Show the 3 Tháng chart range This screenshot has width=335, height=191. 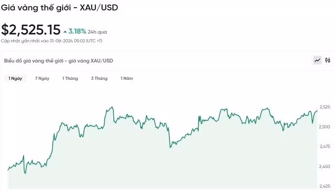[99, 78]
